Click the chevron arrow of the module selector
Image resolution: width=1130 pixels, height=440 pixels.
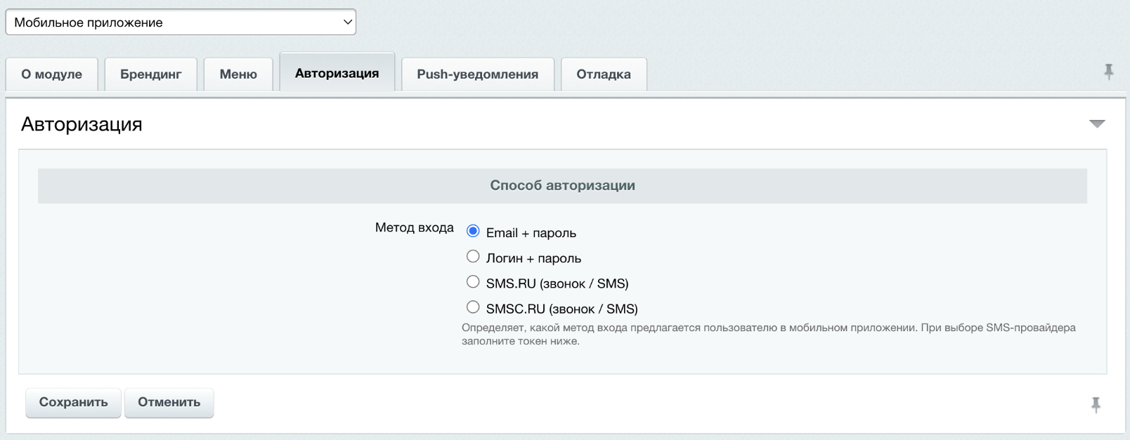347,22
